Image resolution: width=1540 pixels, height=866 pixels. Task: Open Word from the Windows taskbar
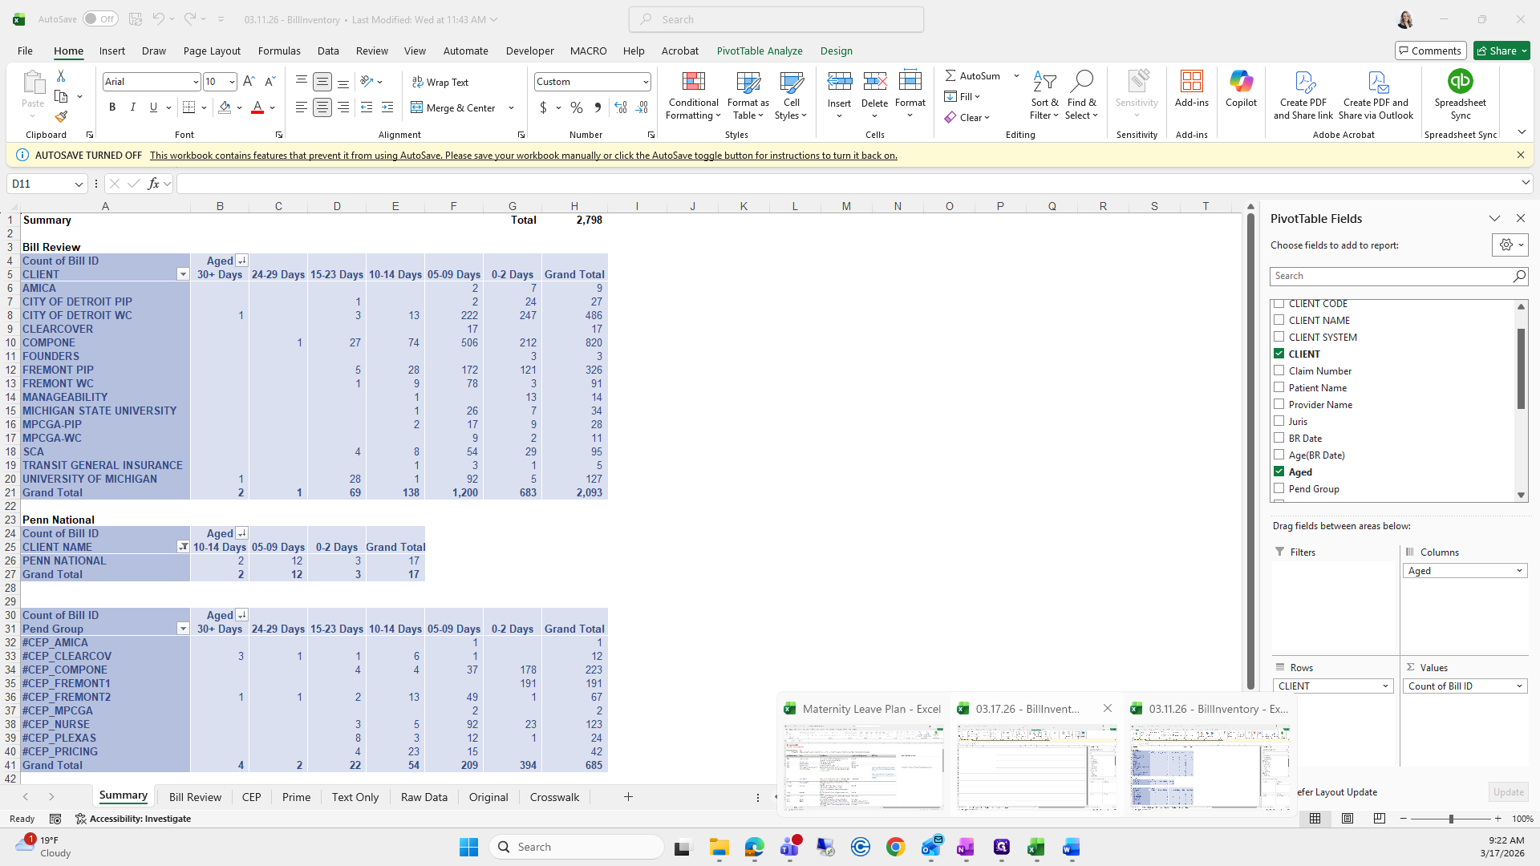click(1071, 848)
